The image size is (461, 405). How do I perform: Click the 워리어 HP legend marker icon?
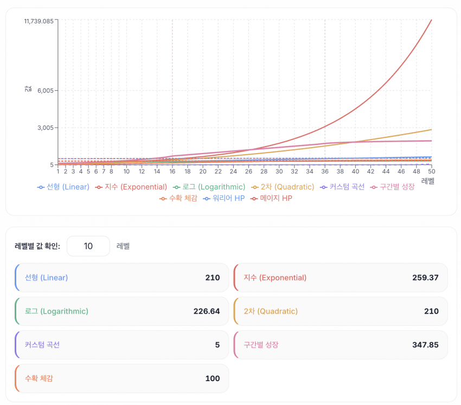207,199
